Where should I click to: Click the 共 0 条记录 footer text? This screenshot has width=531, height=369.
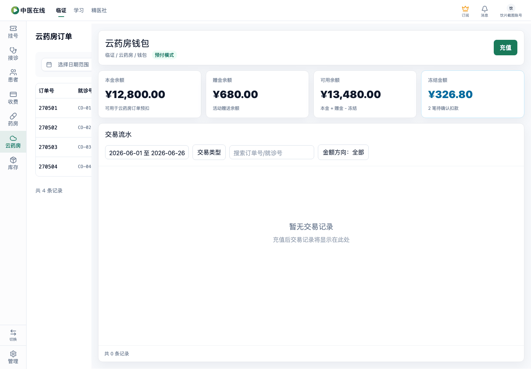point(117,354)
